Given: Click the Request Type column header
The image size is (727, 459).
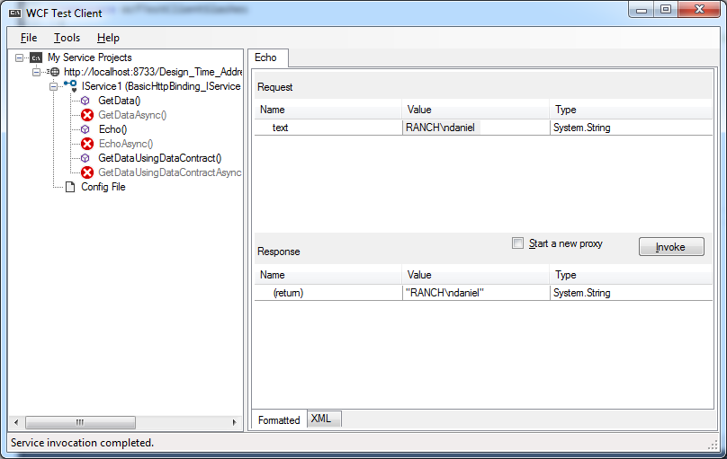Looking at the screenshot, I should [x=631, y=110].
